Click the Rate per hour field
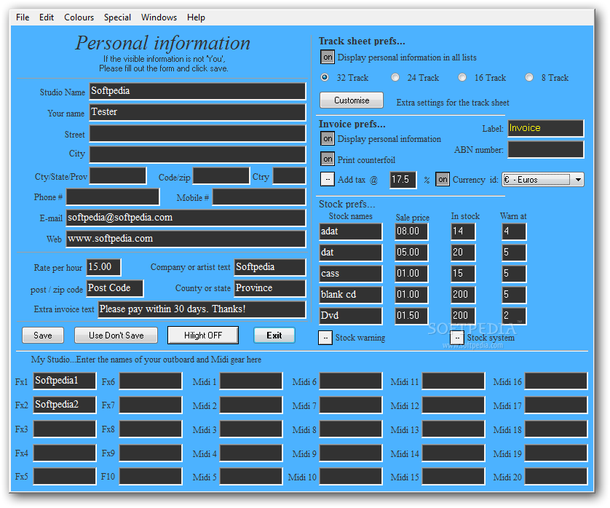Screen dimensions: 610x508 tap(103, 267)
